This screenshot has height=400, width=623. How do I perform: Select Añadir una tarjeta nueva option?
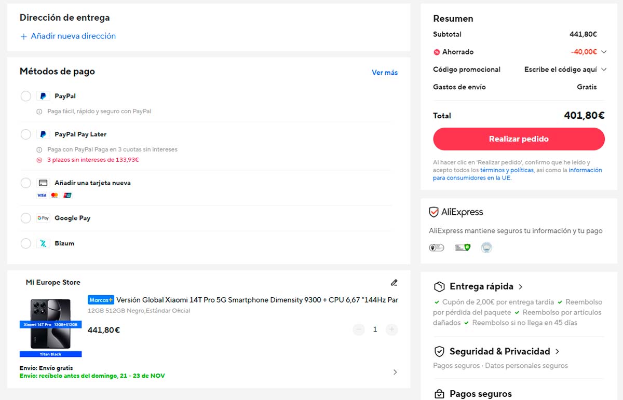click(x=25, y=183)
